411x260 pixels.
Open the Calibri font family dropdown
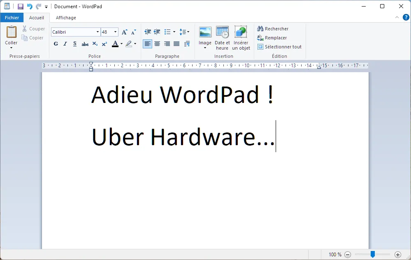98,32
